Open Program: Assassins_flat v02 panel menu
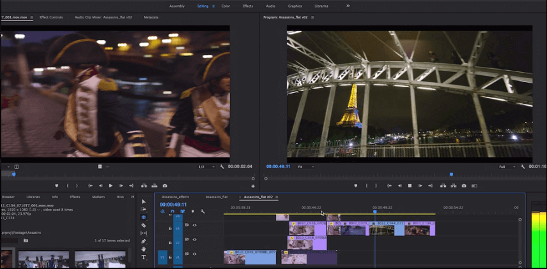The image size is (547, 269). tap(312, 17)
